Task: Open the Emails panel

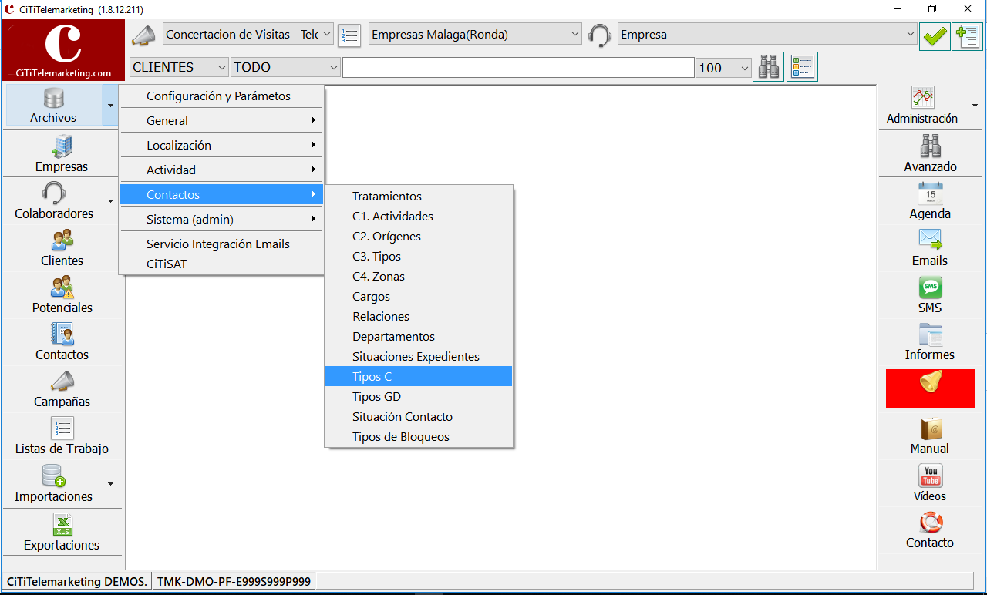Action: [930, 247]
